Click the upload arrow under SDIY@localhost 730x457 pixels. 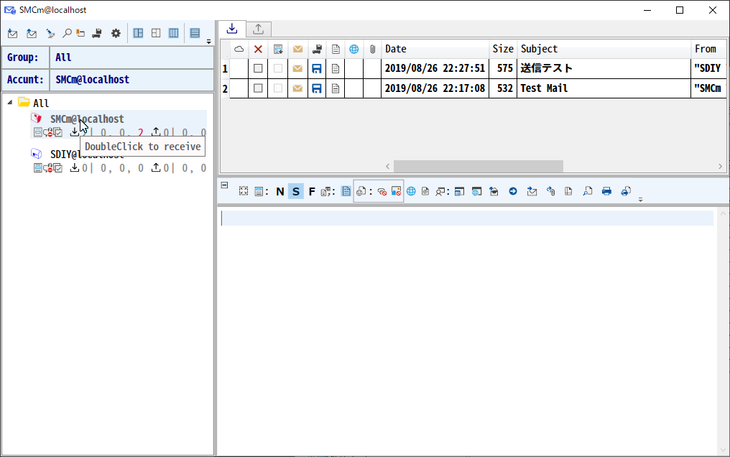click(x=156, y=167)
